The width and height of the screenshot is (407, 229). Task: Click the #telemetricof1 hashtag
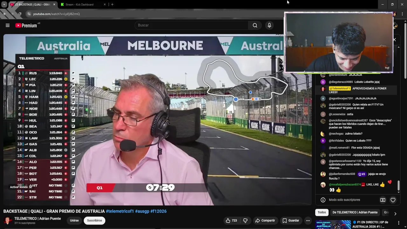tap(120, 211)
